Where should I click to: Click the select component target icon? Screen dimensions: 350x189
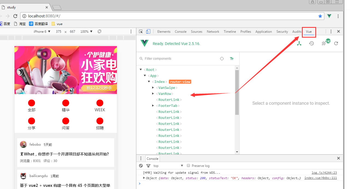click(x=222, y=59)
